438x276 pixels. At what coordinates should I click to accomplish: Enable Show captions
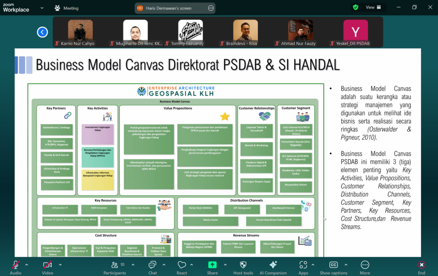tap(333, 267)
